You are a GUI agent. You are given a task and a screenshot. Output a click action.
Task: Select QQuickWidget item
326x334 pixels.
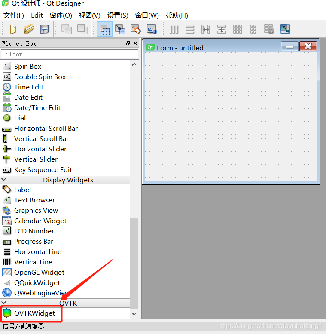point(65,283)
